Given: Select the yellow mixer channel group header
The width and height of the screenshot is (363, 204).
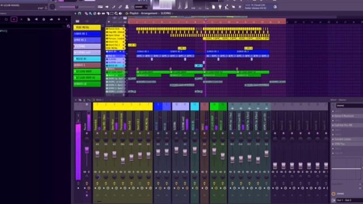Looking at the screenshot, I should [123, 107].
